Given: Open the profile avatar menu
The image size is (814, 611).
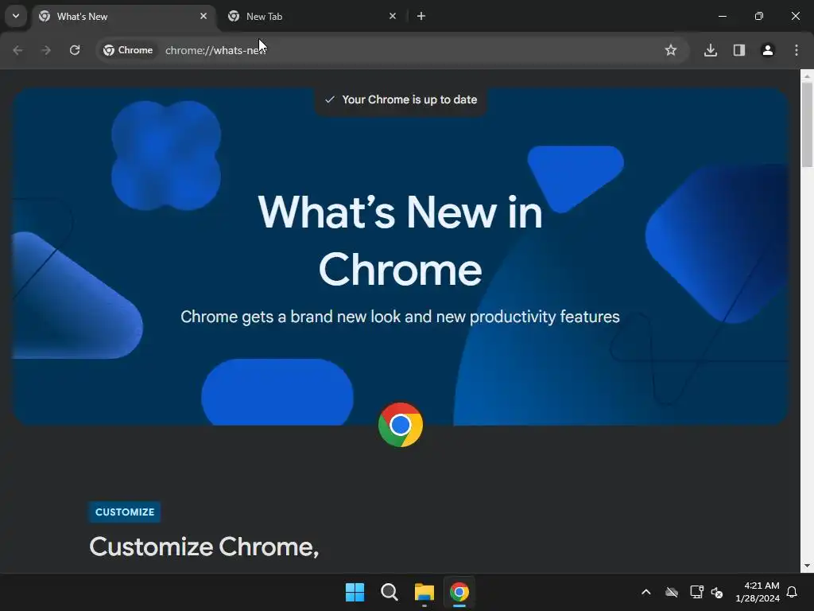Looking at the screenshot, I should point(768,50).
